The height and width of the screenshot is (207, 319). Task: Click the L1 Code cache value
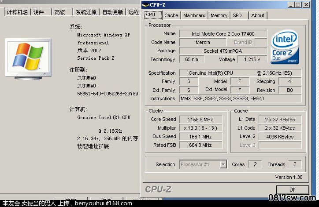point(280,128)
